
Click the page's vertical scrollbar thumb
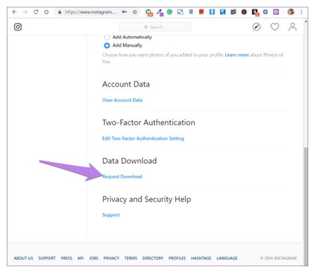[x=306, y=195]
